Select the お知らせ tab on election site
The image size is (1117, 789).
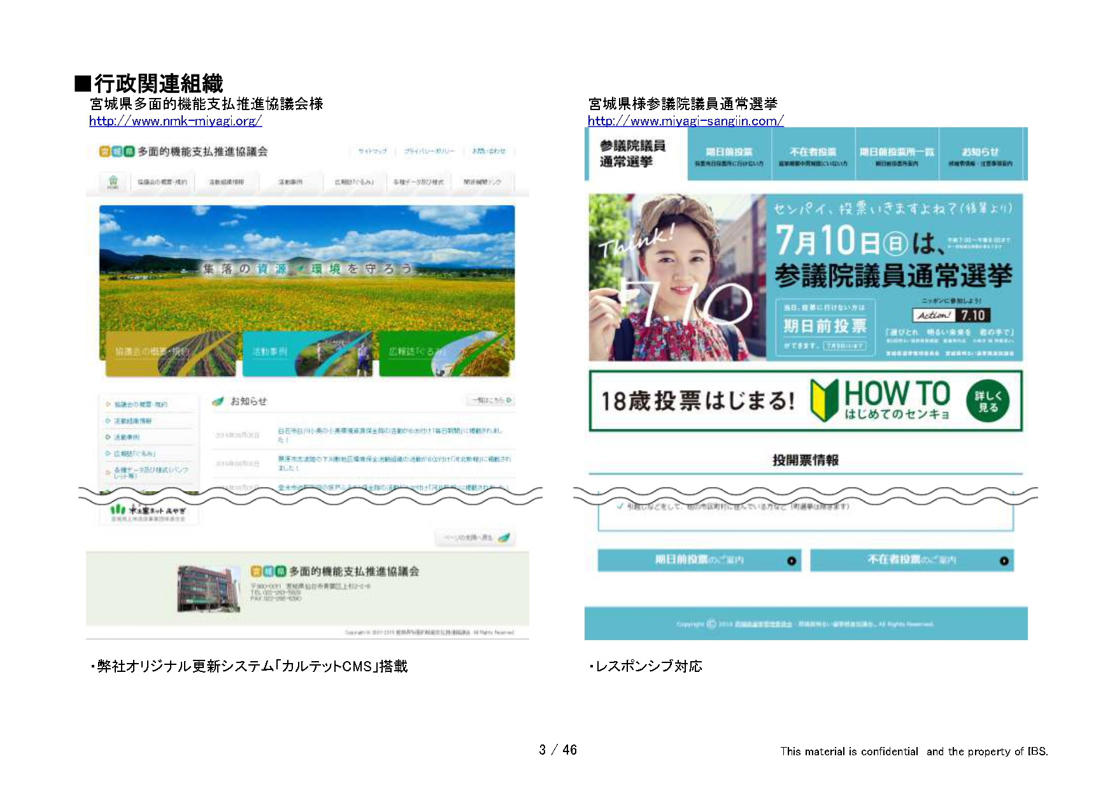click(x=980, y=156)
